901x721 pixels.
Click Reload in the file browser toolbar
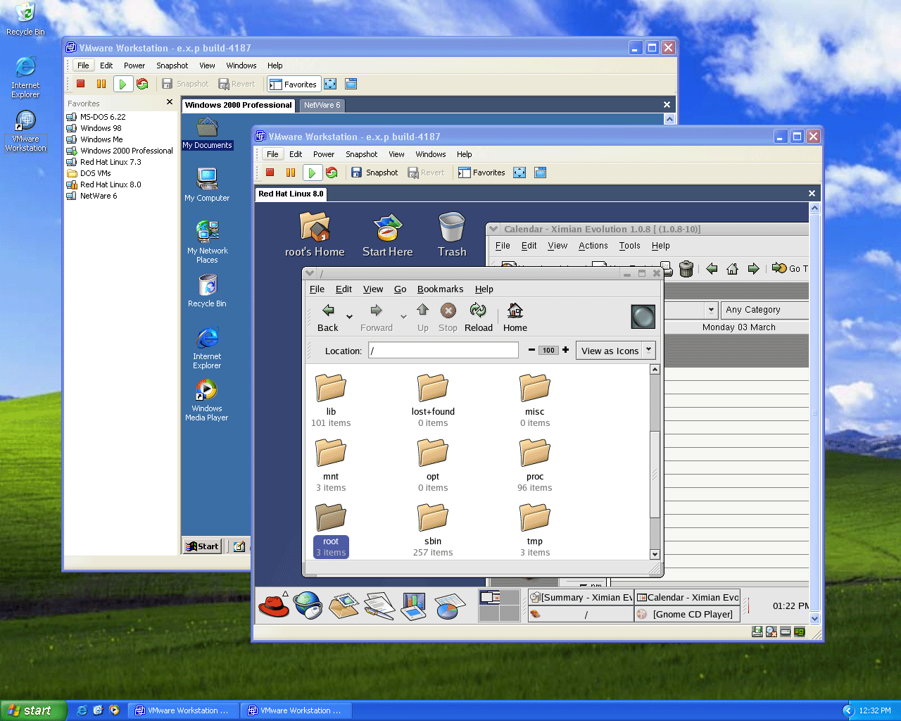click(478, 317)
